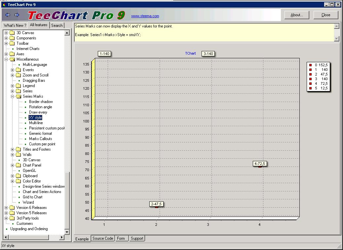Select the Generic format tree item
The height and width of the screenshot is (250, 343).
pos(40,133)
